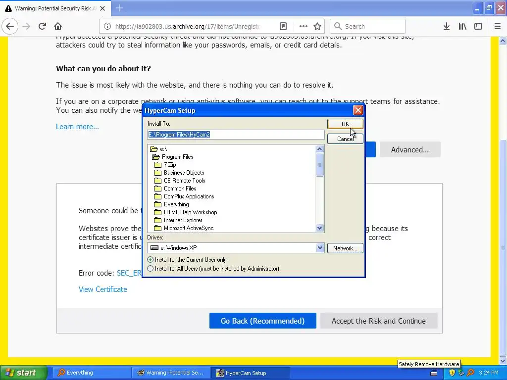Click the Firefox forward arrow button
The image size is (507, 380).
[x=26, y=26]
